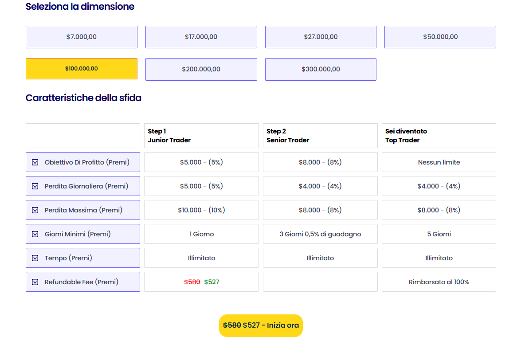Click the Rimborsato al 100% cell
The height and width of the screenshot is (341, 521).
coord(439,282)
